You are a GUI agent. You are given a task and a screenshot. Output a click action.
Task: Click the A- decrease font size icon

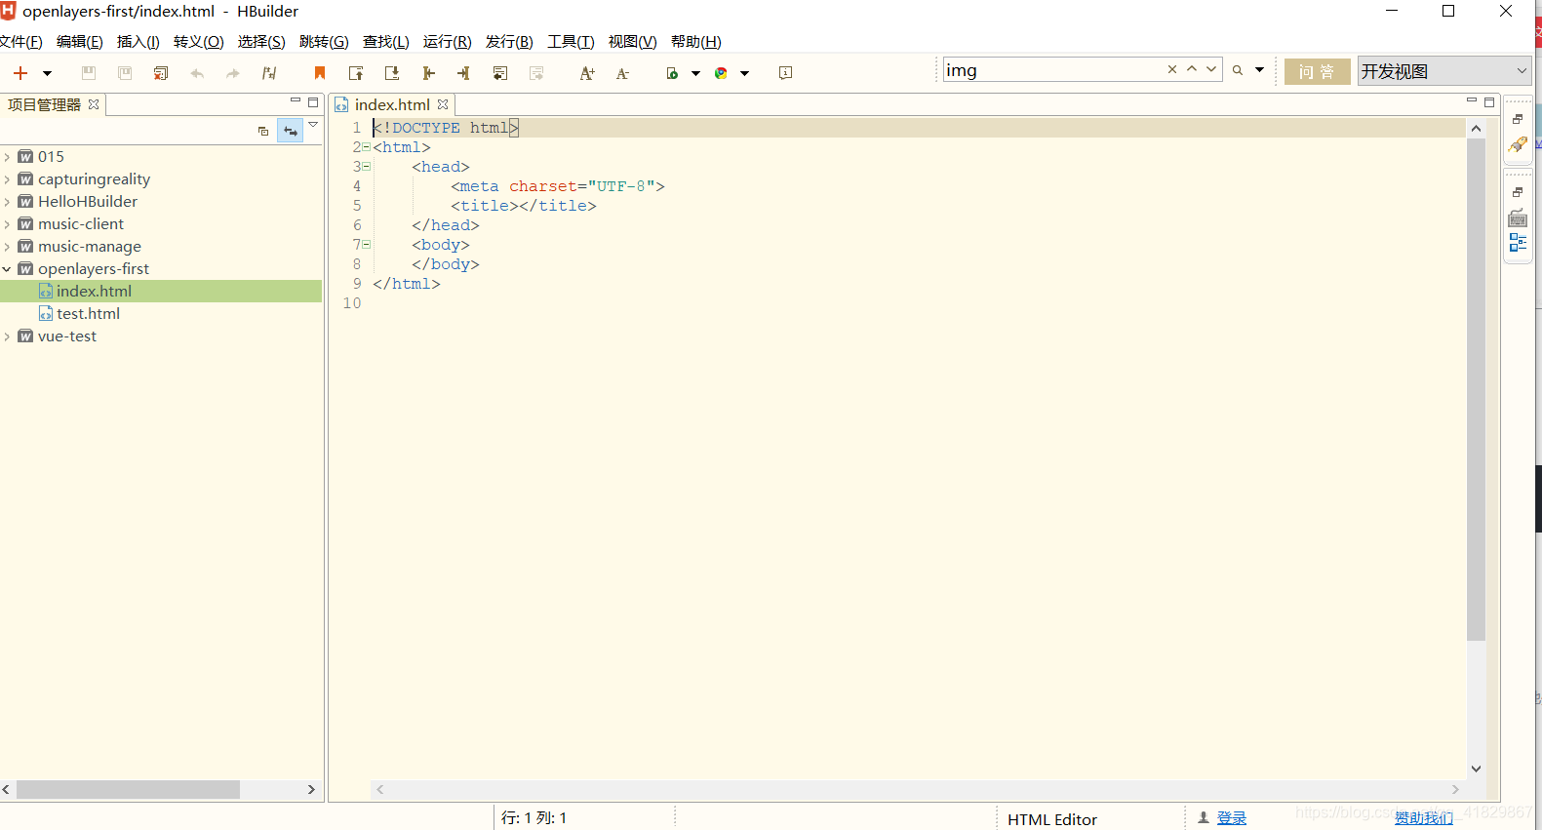(x=622, y=73)
